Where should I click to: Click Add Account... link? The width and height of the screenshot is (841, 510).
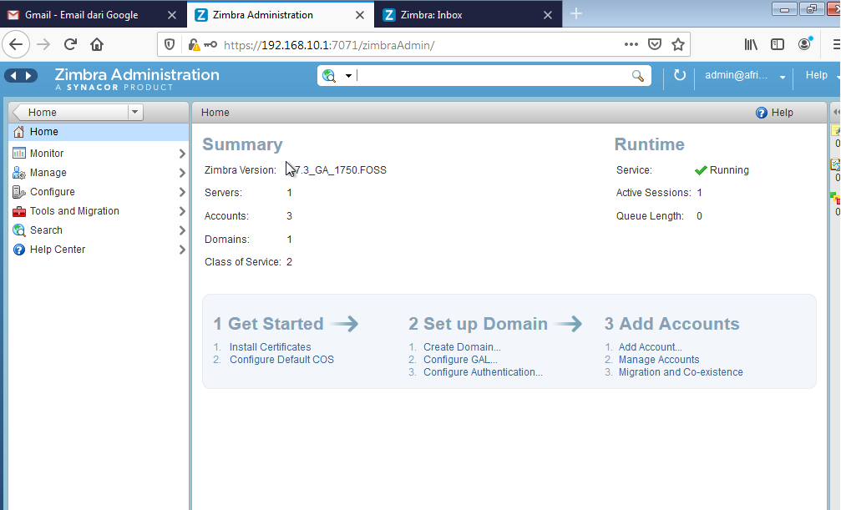pos(650,347)
